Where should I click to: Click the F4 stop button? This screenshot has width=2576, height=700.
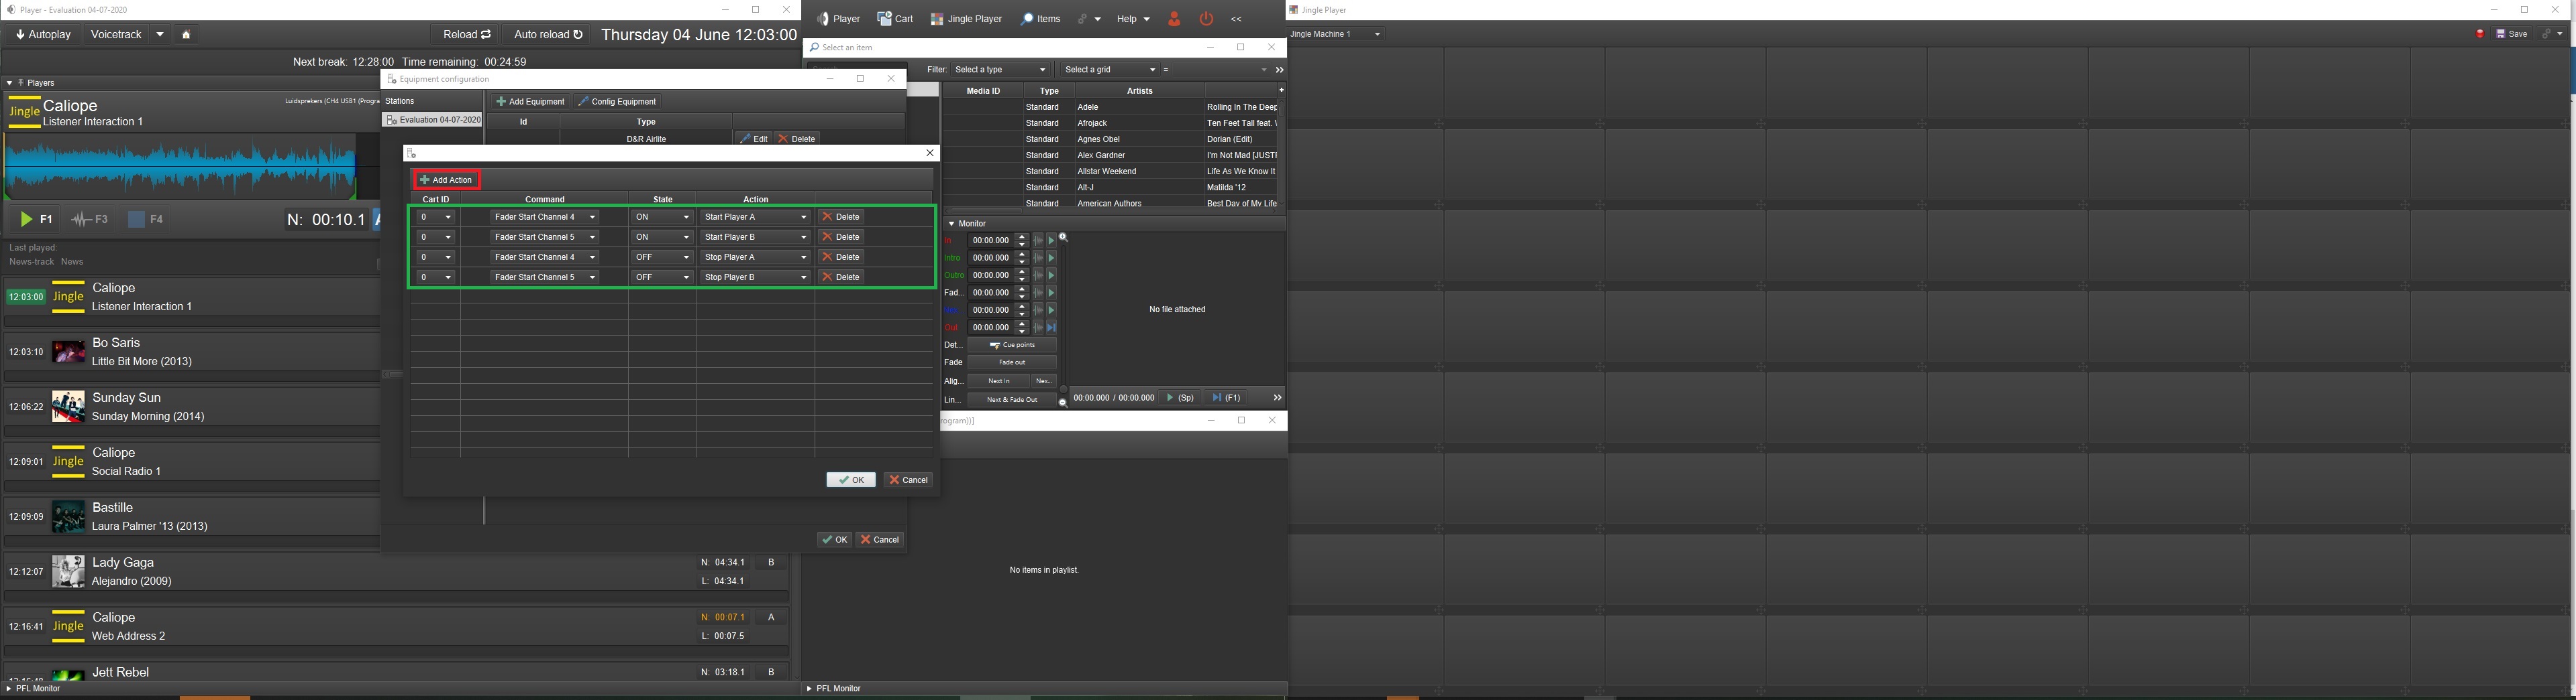point(146,220)
